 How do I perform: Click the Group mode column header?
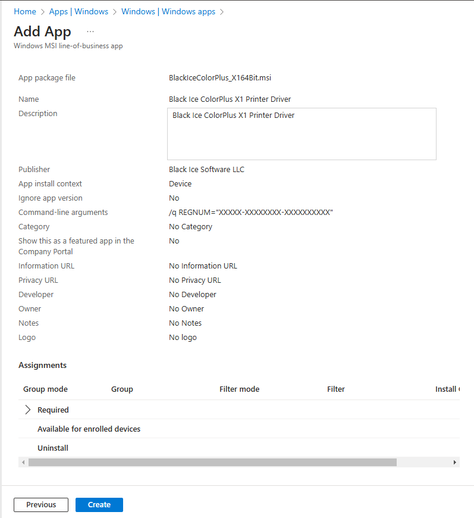click(45, 389)
